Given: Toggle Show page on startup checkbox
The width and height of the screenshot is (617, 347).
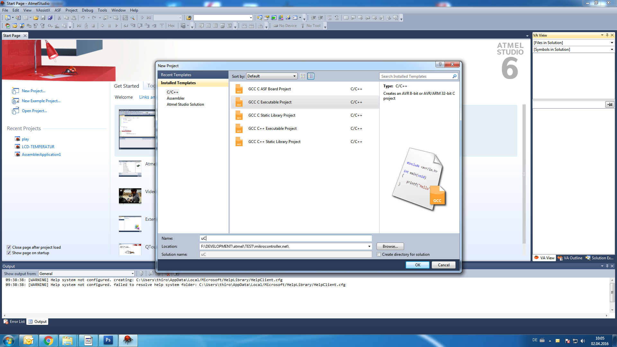Looking at the screenshot, I should [9, 253].
